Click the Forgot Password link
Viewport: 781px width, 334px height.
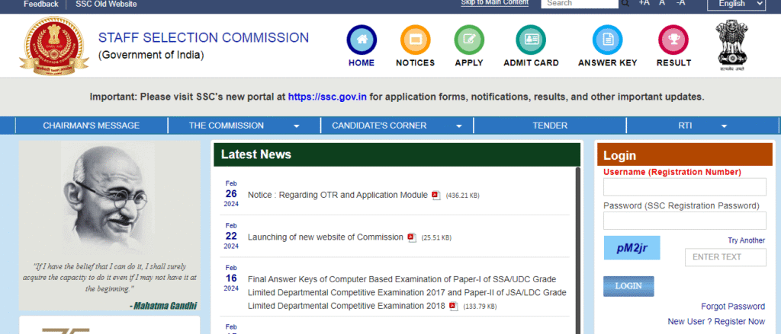pos(732,307)
